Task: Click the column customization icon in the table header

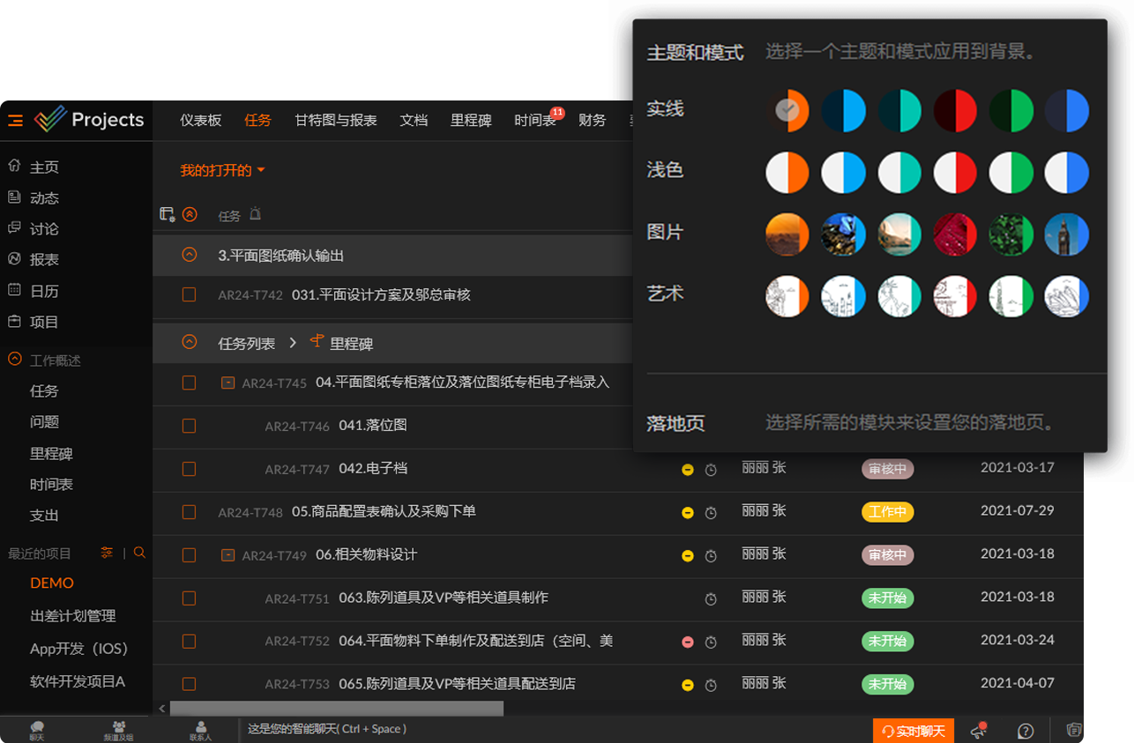Action: point(167,214)
